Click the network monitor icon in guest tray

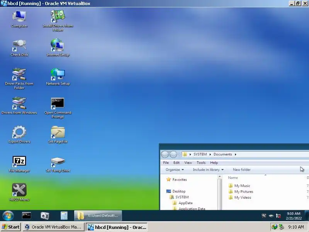278,216
